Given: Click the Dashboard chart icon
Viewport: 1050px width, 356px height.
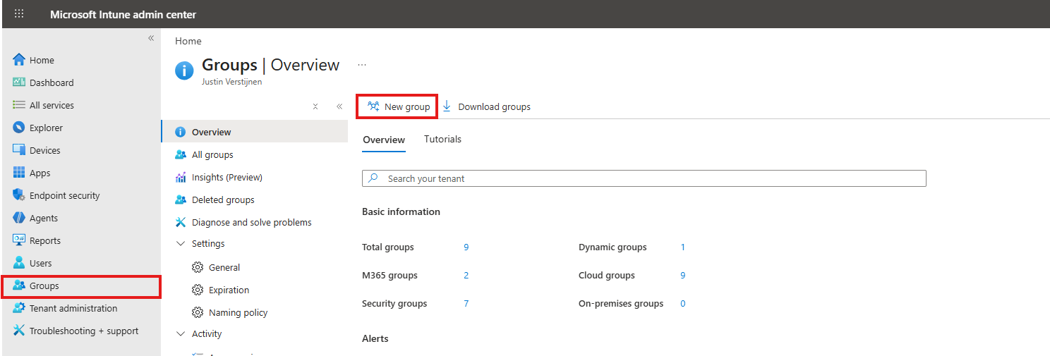Looking at the screenshot, I should [19, 82].
